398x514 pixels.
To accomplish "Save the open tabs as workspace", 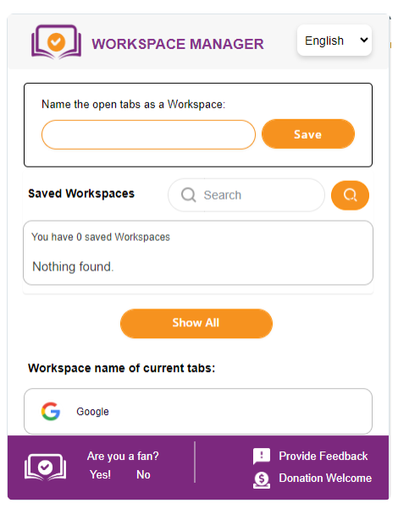I will coord(308,134).
